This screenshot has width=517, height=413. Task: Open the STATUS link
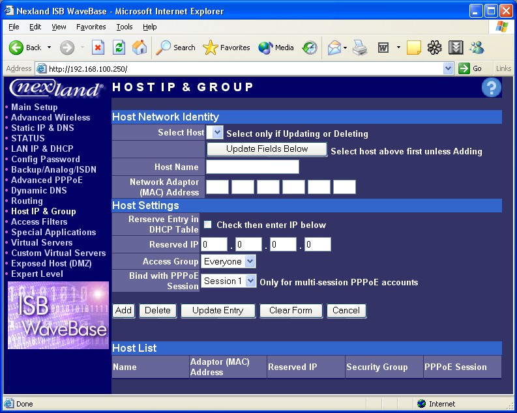point(28,138)
